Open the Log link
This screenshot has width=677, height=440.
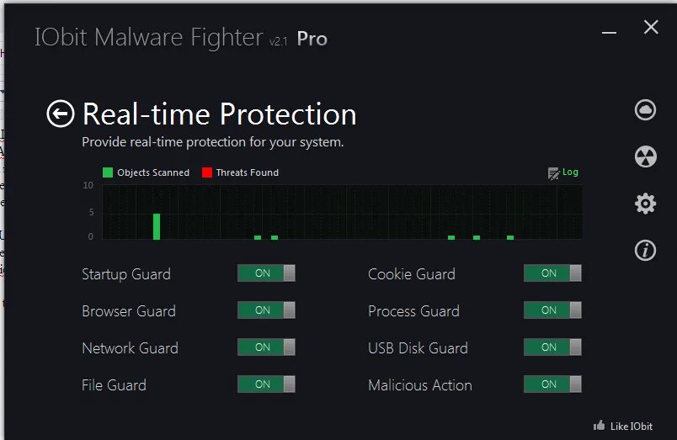[570, 172]
